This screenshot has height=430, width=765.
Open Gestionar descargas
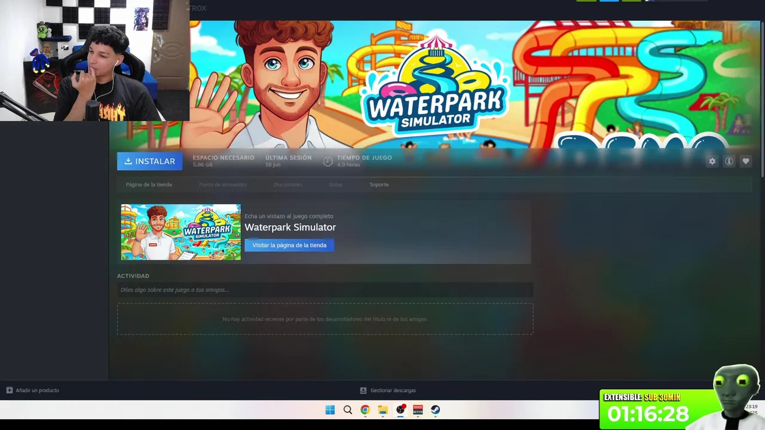(x=393, y=390)
